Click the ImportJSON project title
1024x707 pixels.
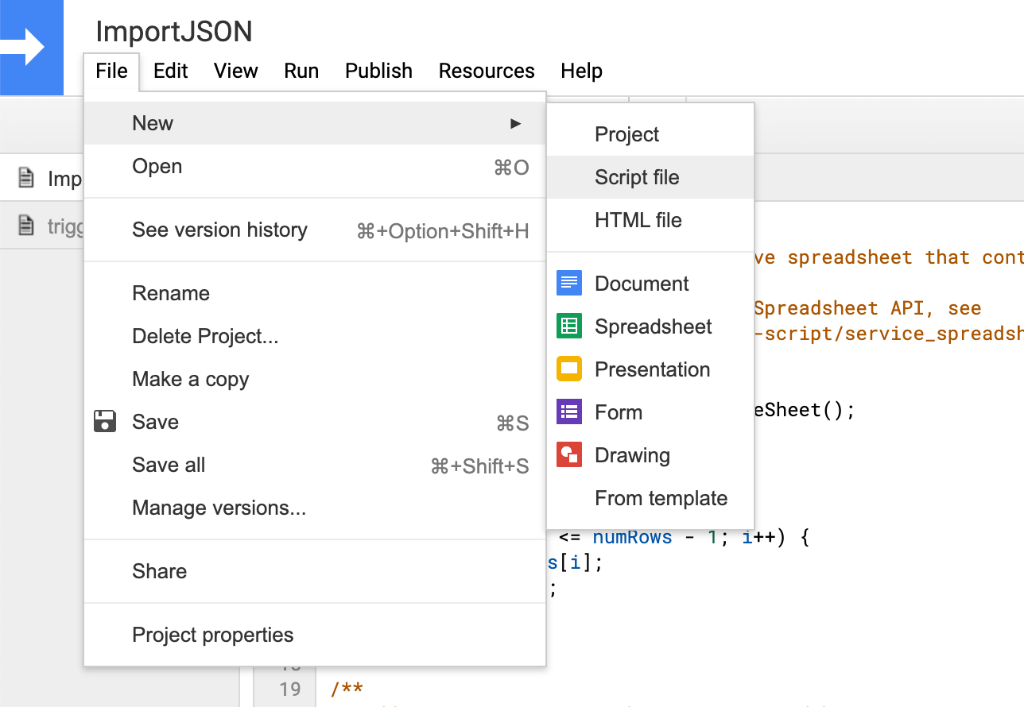click(x=174, y=32)
